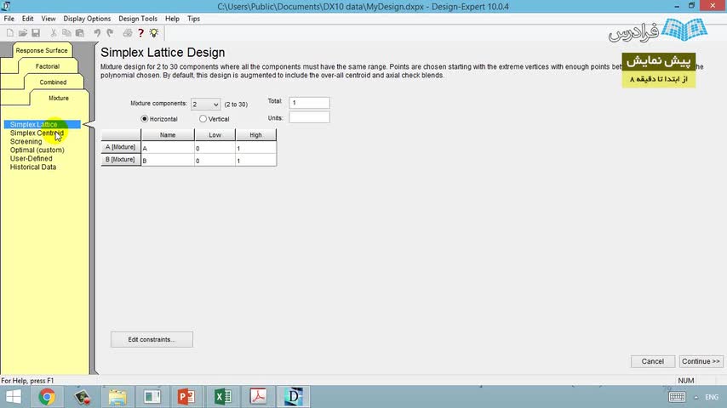727x408 pixels.
Task: Open the View menu
Action: pyautogui.click(x=49, y=19)
